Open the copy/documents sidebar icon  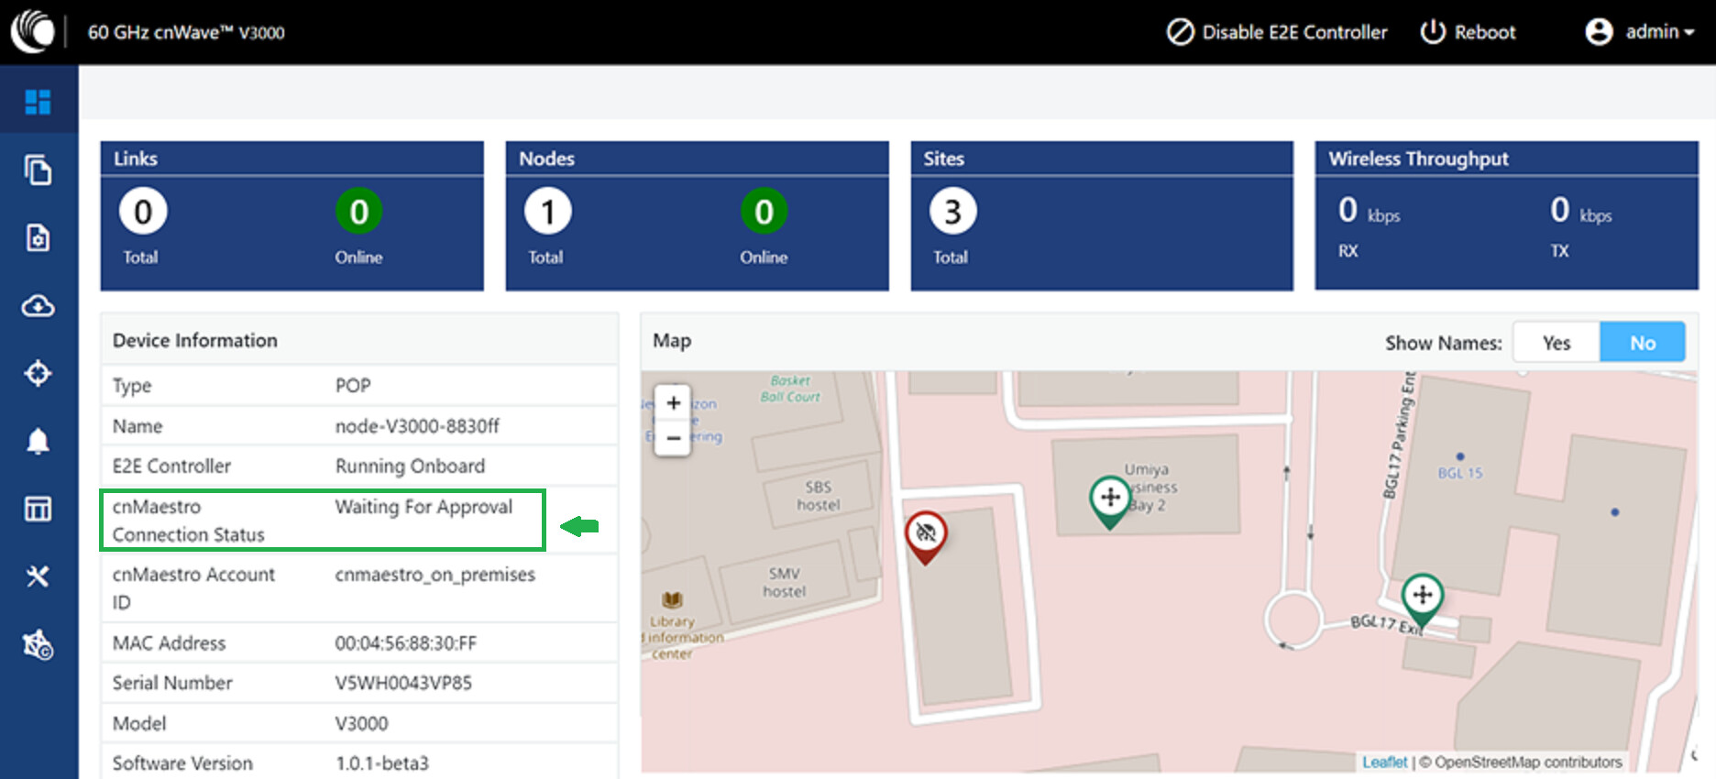pyautogui.click(x=38, y=170)
